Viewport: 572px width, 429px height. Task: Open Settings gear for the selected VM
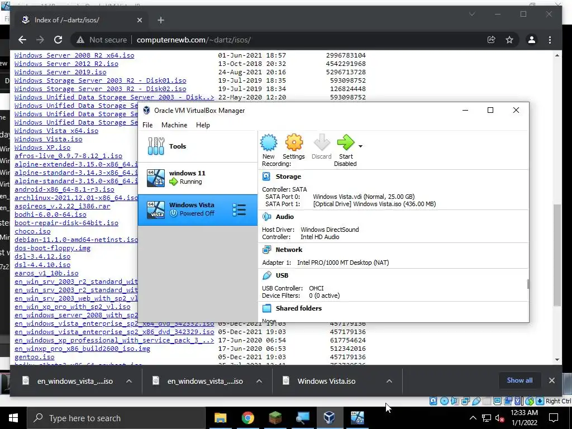(x=294, y=142)
